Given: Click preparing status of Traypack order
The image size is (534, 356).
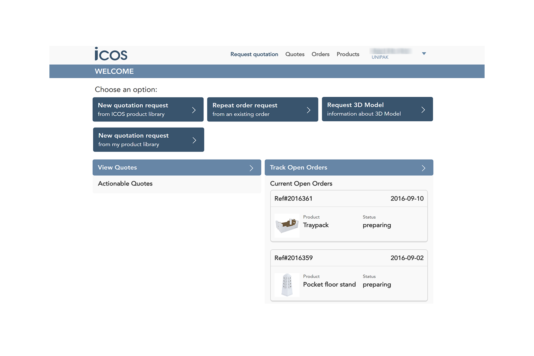Looking at the screenshot, I should 377,225.
